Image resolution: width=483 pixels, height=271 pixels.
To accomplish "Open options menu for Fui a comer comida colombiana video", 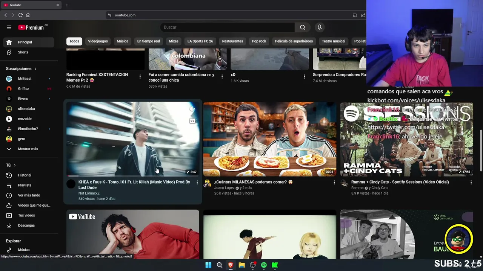I will click(222, 76).
